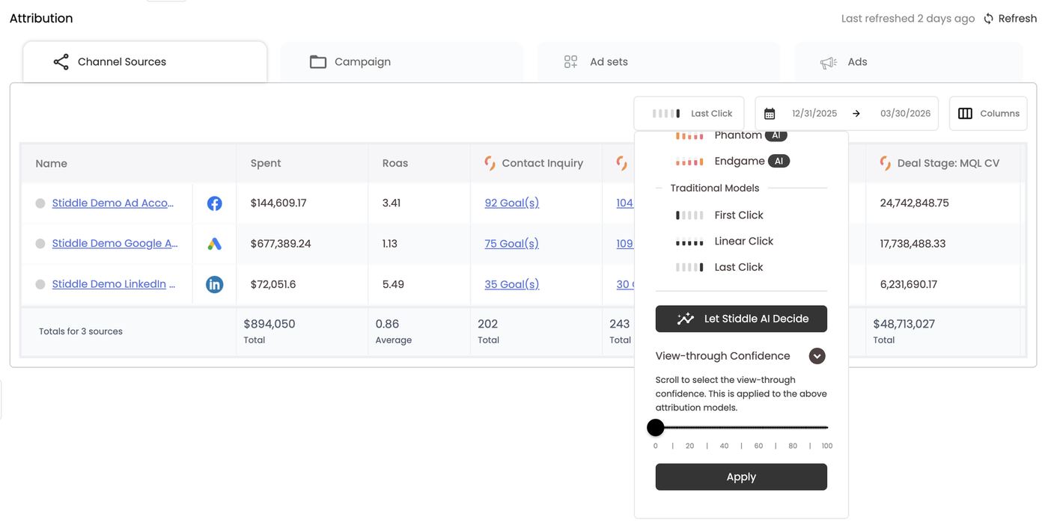This screenshot has width=1048, height=525.
Task: Click the view-through confidence slider handle
Action: coord(656,428)
